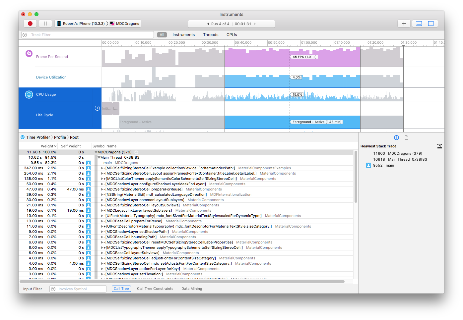Select the Call Tree button
Screen dimensions: 463x320
121,289
